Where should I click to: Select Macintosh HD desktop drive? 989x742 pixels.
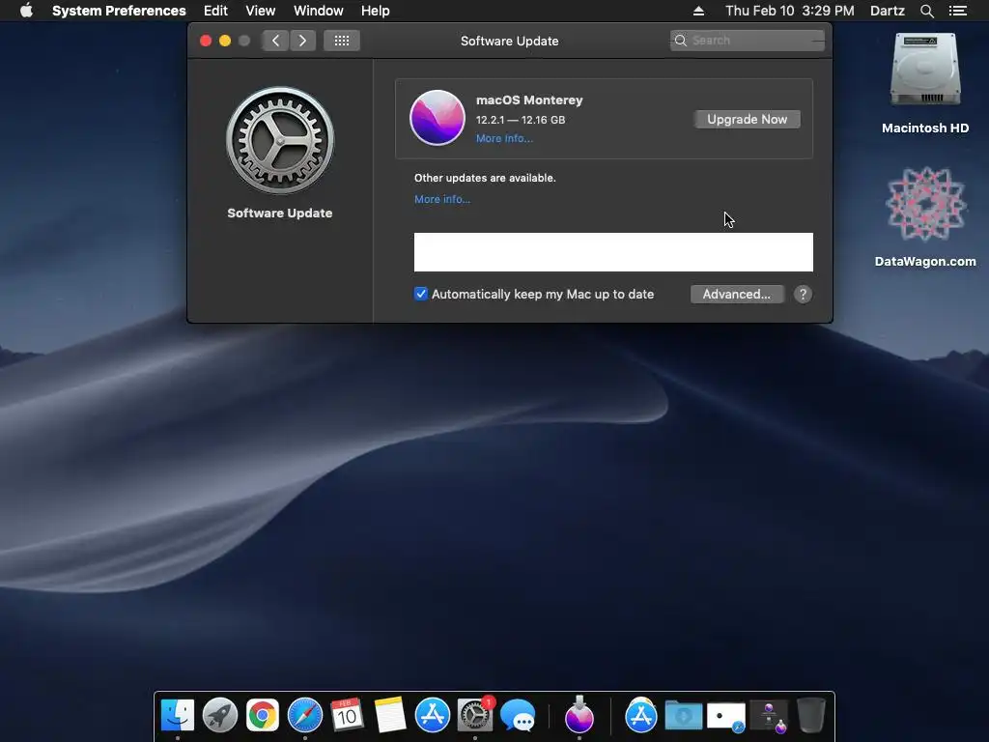point(925,83)
